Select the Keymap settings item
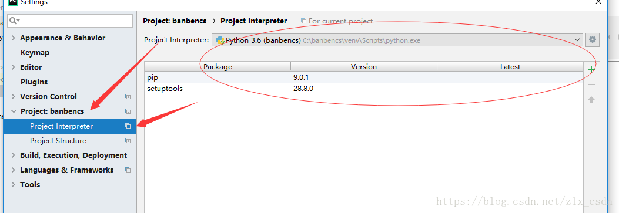The image size is (619, 213). coord(35,52)
